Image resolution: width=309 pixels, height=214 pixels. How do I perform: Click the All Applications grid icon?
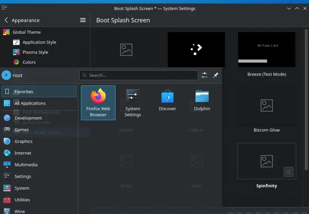pyautogui.click(x=7, y=103)
